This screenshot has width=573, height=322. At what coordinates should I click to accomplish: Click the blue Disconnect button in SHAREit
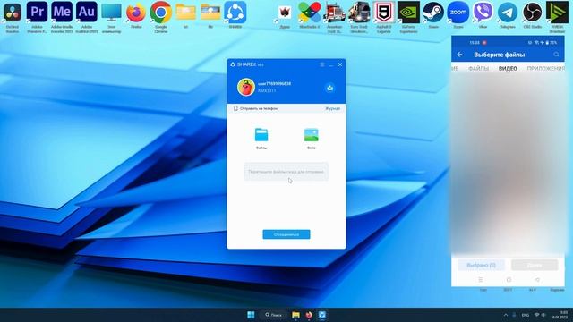pos(286,234)
